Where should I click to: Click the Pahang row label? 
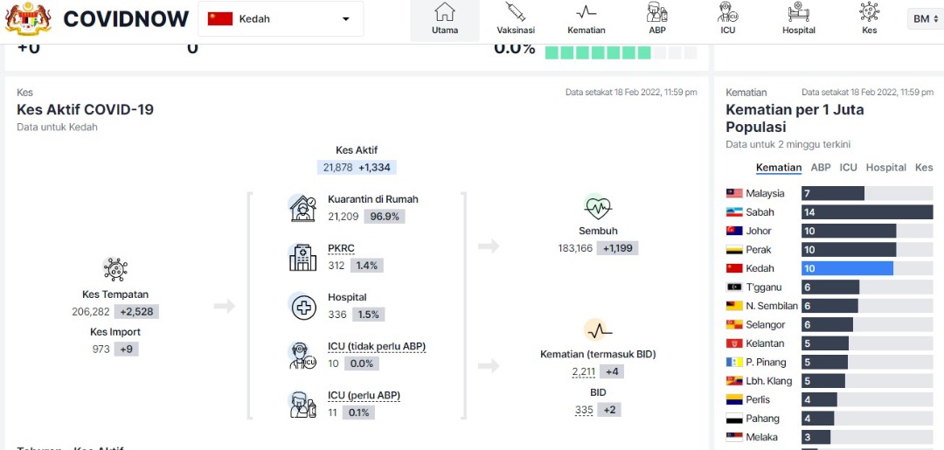pyautogui.click(x=763, y=419)
